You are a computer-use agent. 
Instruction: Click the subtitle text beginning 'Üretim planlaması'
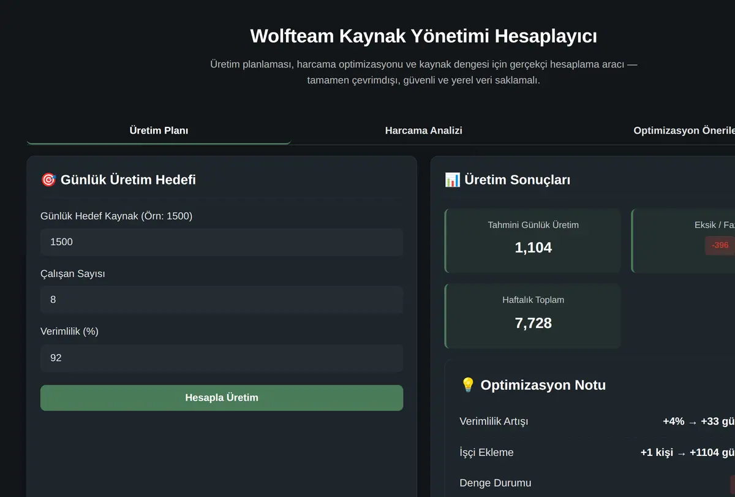pyautogui.click(x=423, y=72)
